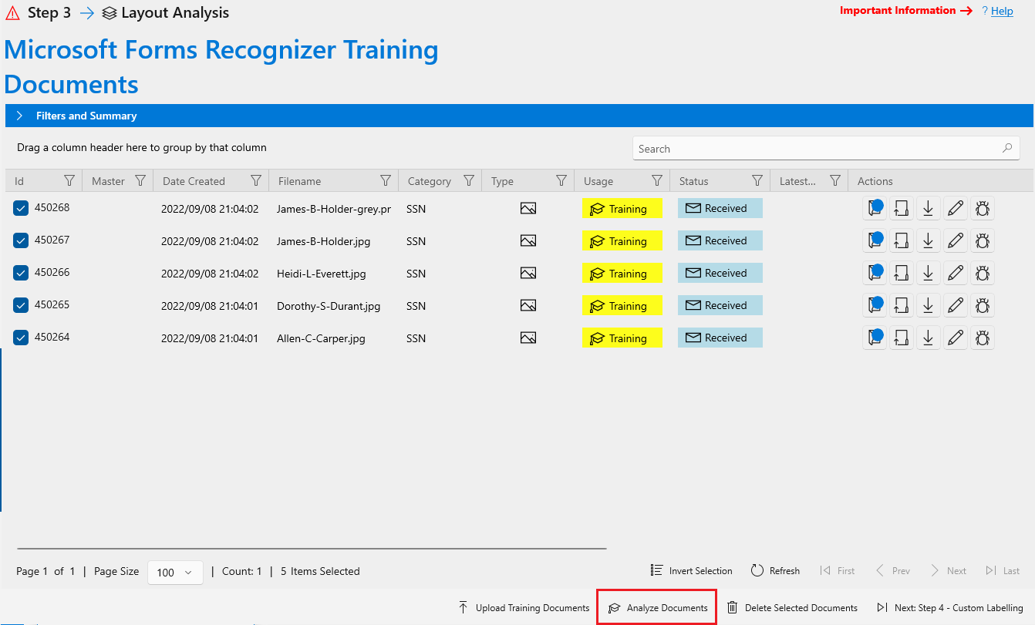Click the Received status of Heidi-L-Everett.jpg
1035x625 pixels.
pyautogui.click(x=720, y=273)
